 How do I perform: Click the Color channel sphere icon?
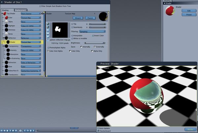[x=7, y=18]
